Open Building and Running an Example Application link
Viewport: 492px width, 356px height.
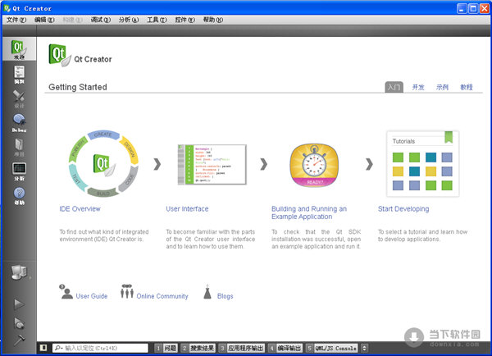pos(309,212)
